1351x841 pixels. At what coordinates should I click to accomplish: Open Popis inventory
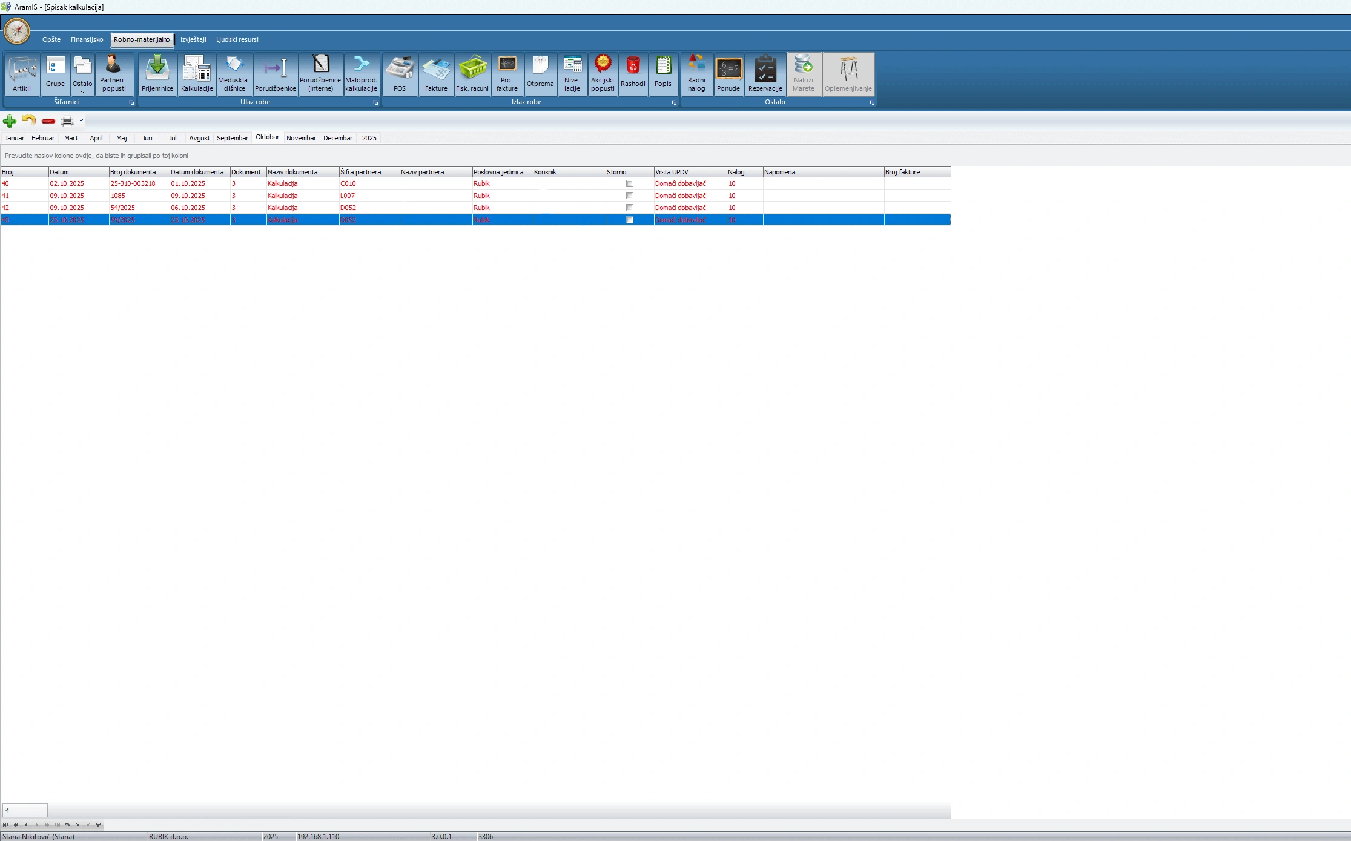coord(663,74)
